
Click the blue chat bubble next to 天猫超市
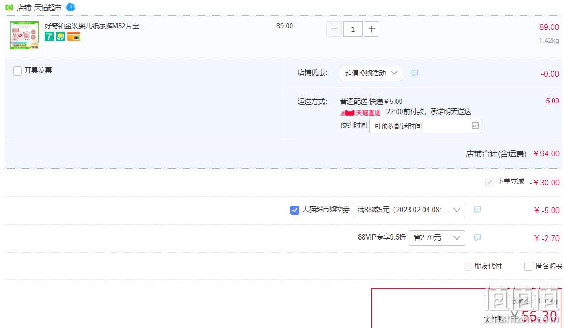[x=70, y=6]
